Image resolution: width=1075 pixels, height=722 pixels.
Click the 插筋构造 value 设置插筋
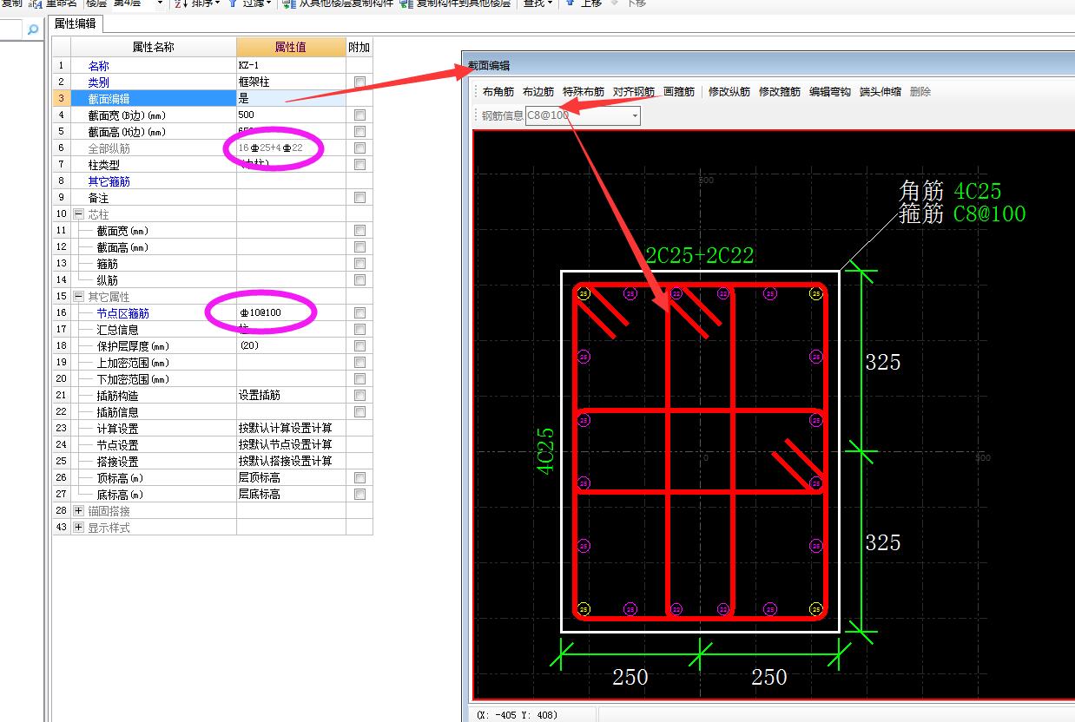291,395
